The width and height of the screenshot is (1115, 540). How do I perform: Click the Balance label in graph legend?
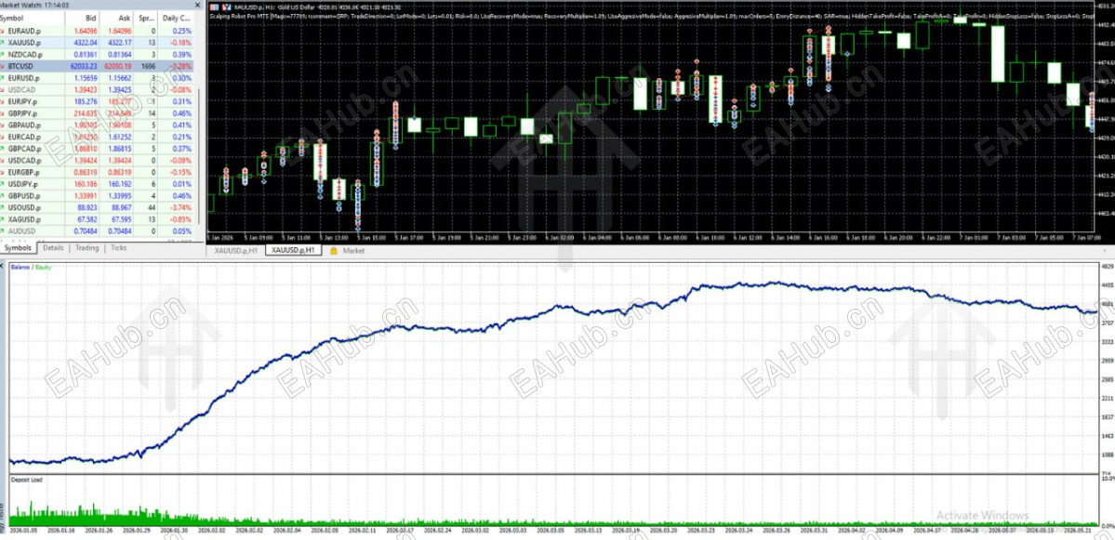tap(21, 267)
